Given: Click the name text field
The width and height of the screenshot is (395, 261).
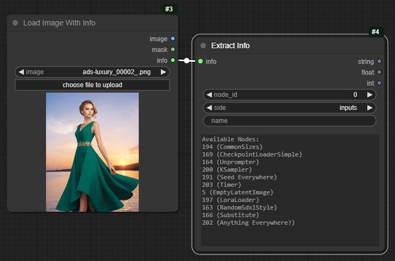Looking at the screenshot, I should point(289,121).
